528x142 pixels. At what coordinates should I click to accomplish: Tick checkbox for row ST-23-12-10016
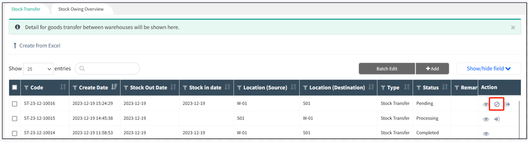coord(15,104)
